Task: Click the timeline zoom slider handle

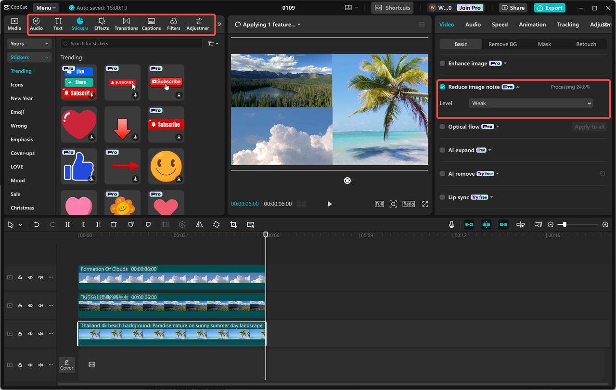Action: (x=565, y=225)
